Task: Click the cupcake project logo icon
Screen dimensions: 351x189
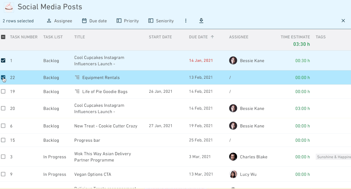Action: 9,7
